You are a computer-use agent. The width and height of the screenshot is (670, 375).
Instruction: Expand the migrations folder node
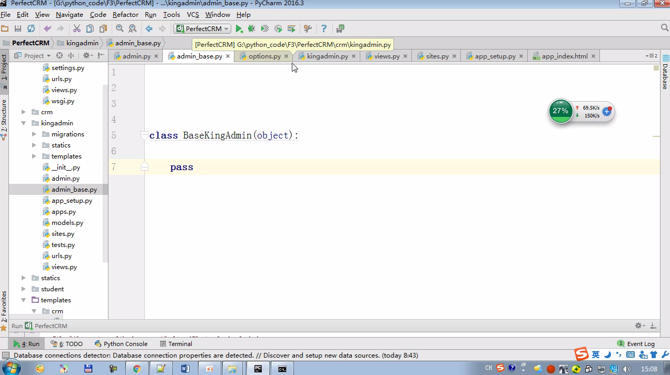click(x=34, y=134)
